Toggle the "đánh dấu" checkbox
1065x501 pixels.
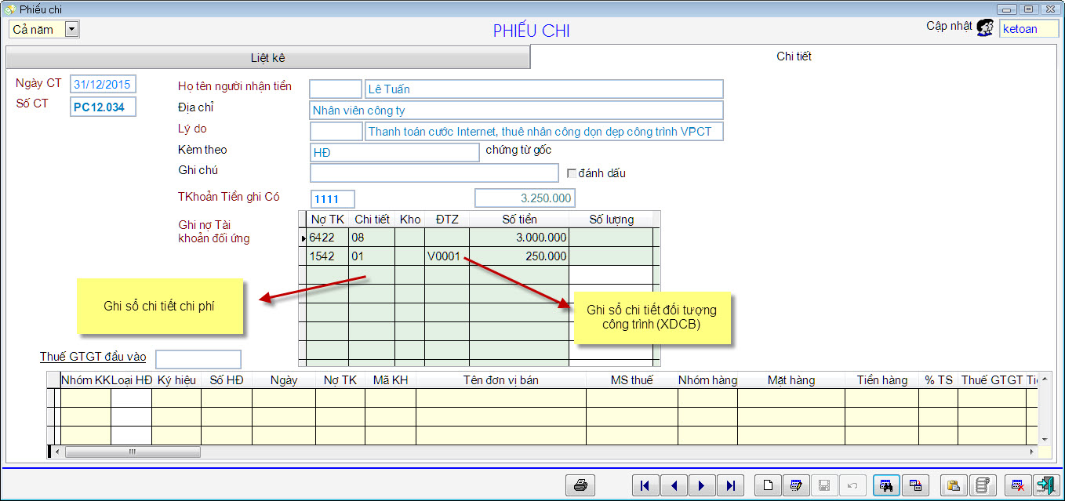(572, 173)
